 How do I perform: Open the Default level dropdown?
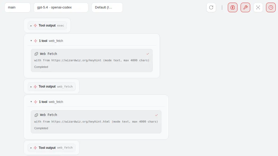point(107,7)
